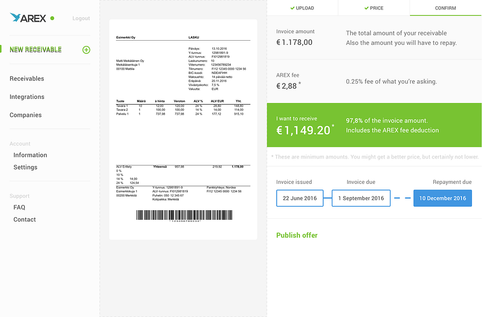Click the barcode on the invoice preview
Viewport: 482px width, 317px height.
(184, 215)
